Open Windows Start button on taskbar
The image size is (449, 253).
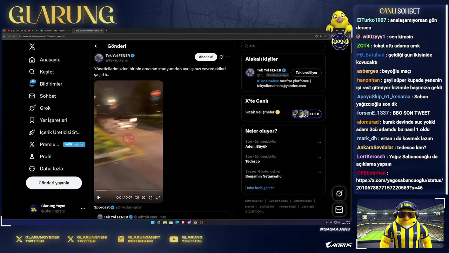coord(153,222)
